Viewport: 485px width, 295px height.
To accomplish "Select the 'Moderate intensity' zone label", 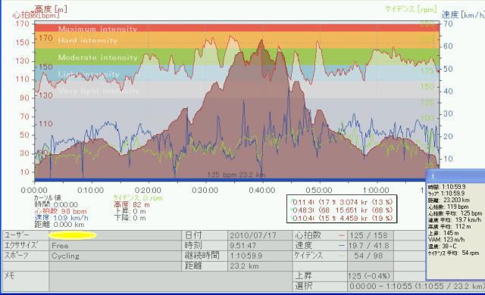I will pyautogui.click(x=98, y=57).
